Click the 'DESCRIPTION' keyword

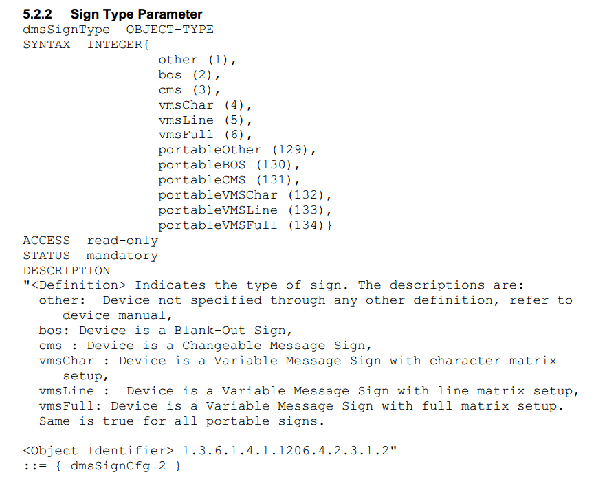67,271
